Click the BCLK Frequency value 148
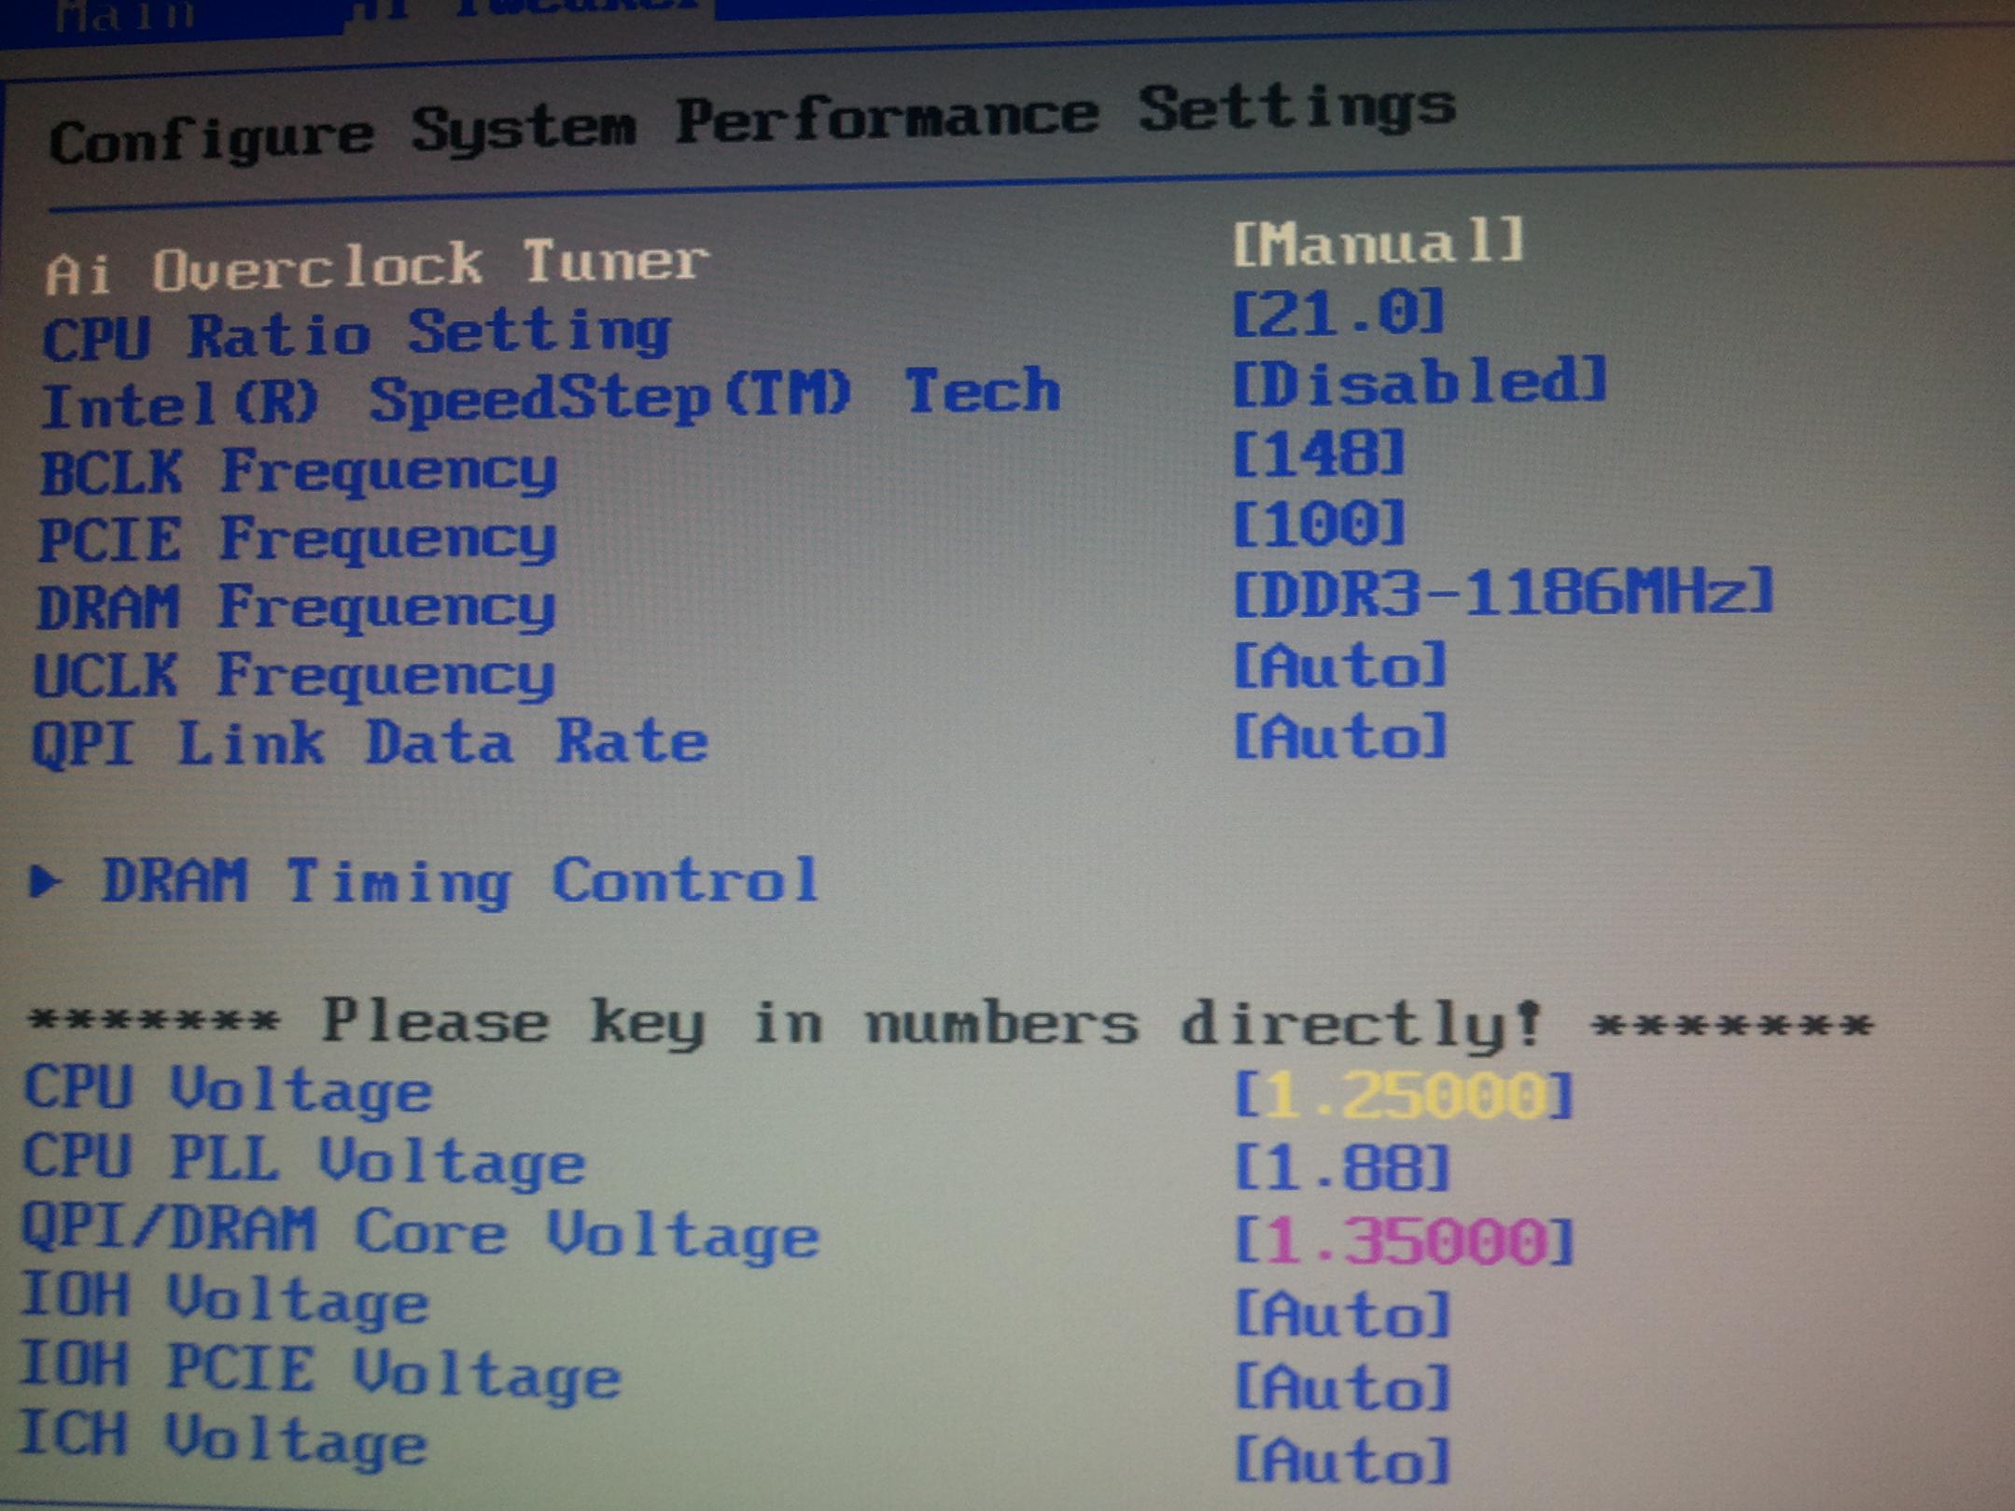The image size is (2015, 1511). (1318, 454)
